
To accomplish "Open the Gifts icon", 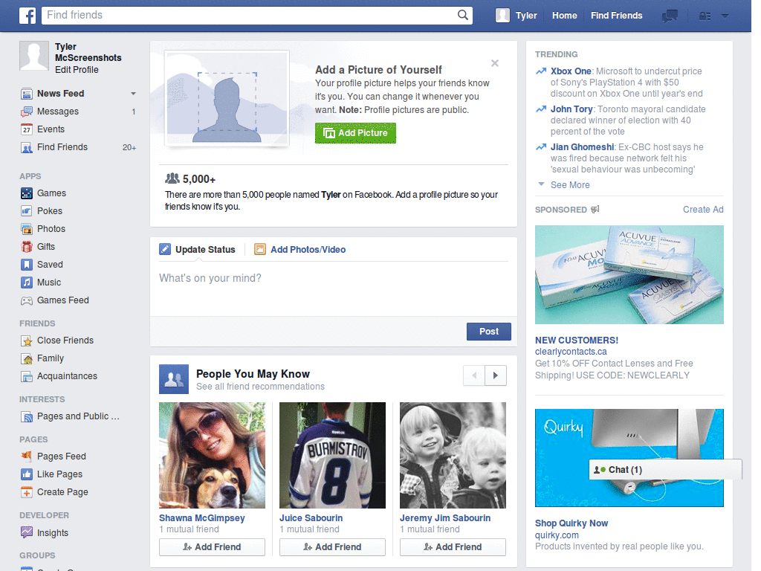I will (27, 247).
